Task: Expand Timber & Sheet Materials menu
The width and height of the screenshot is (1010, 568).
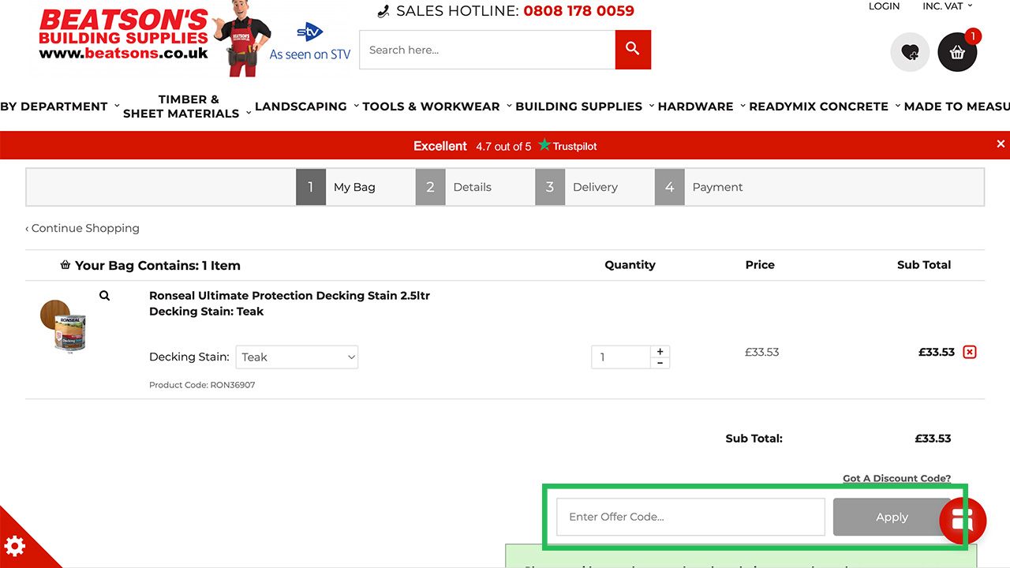Action: [188, 106]
